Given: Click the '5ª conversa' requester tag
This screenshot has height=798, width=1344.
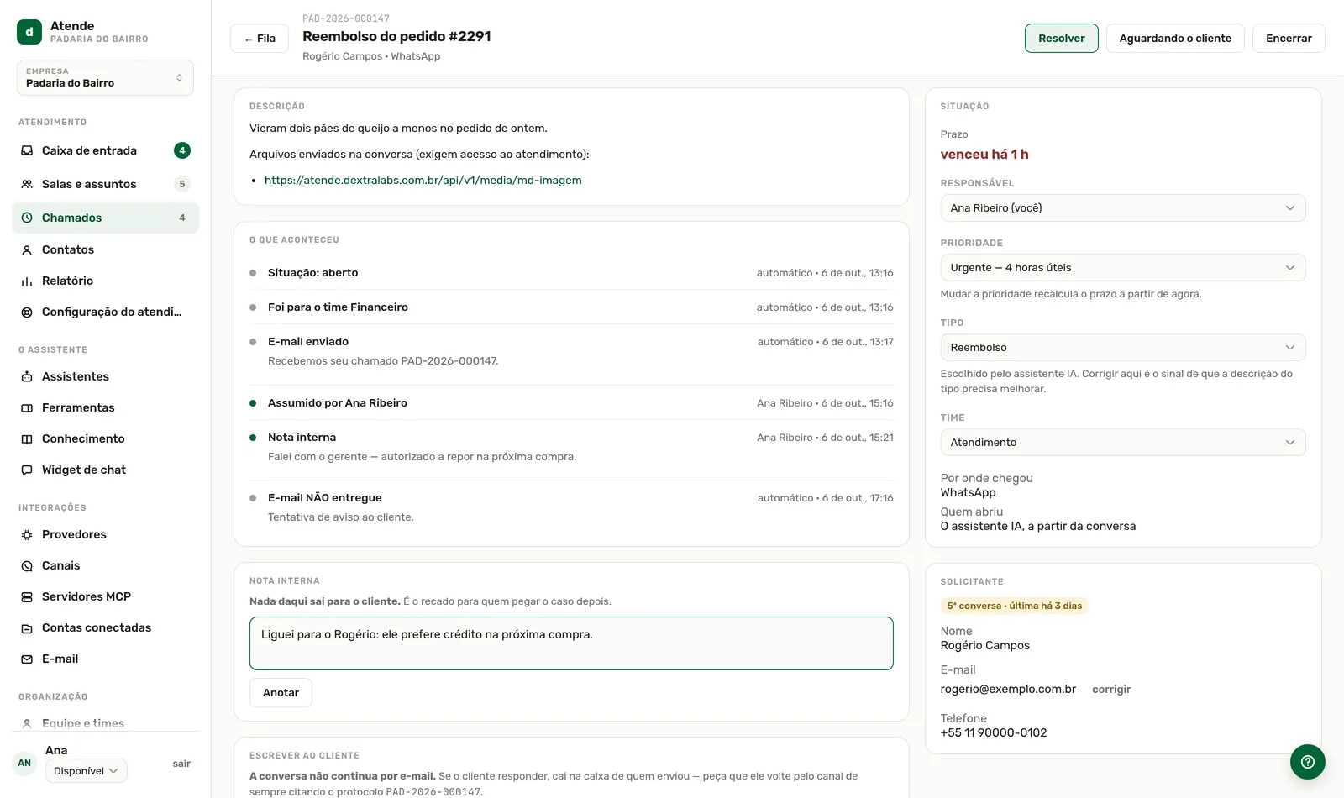Looking at the screenshot, I should pos(1014,606).
